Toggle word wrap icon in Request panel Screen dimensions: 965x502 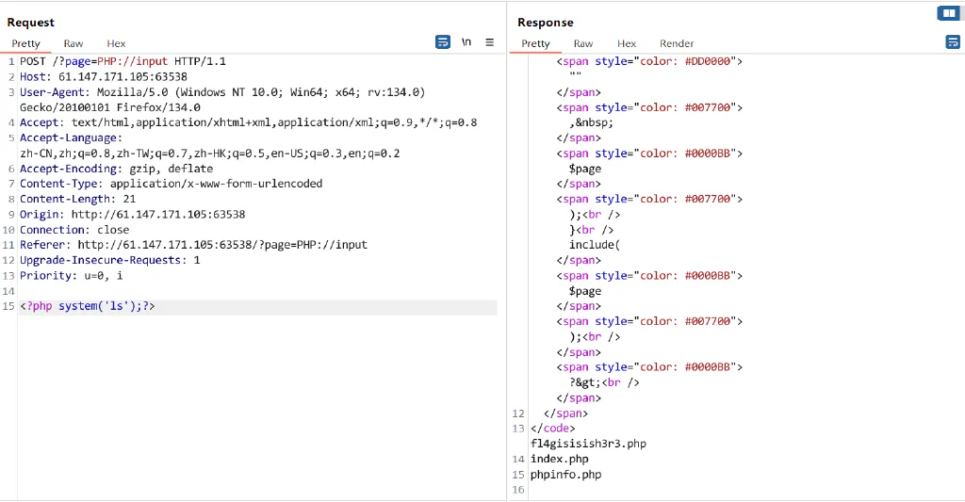tap(443, 42)
